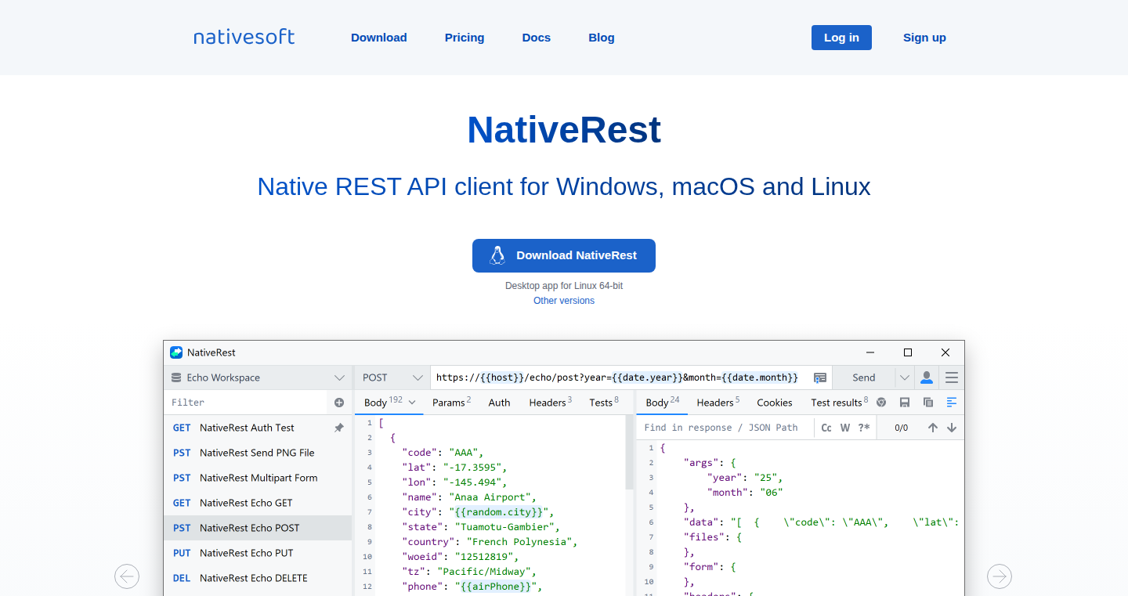This screenshot has height=596, width=1128.
Task: Click the {{random.city}} variable in body
Action: (500, 512)
